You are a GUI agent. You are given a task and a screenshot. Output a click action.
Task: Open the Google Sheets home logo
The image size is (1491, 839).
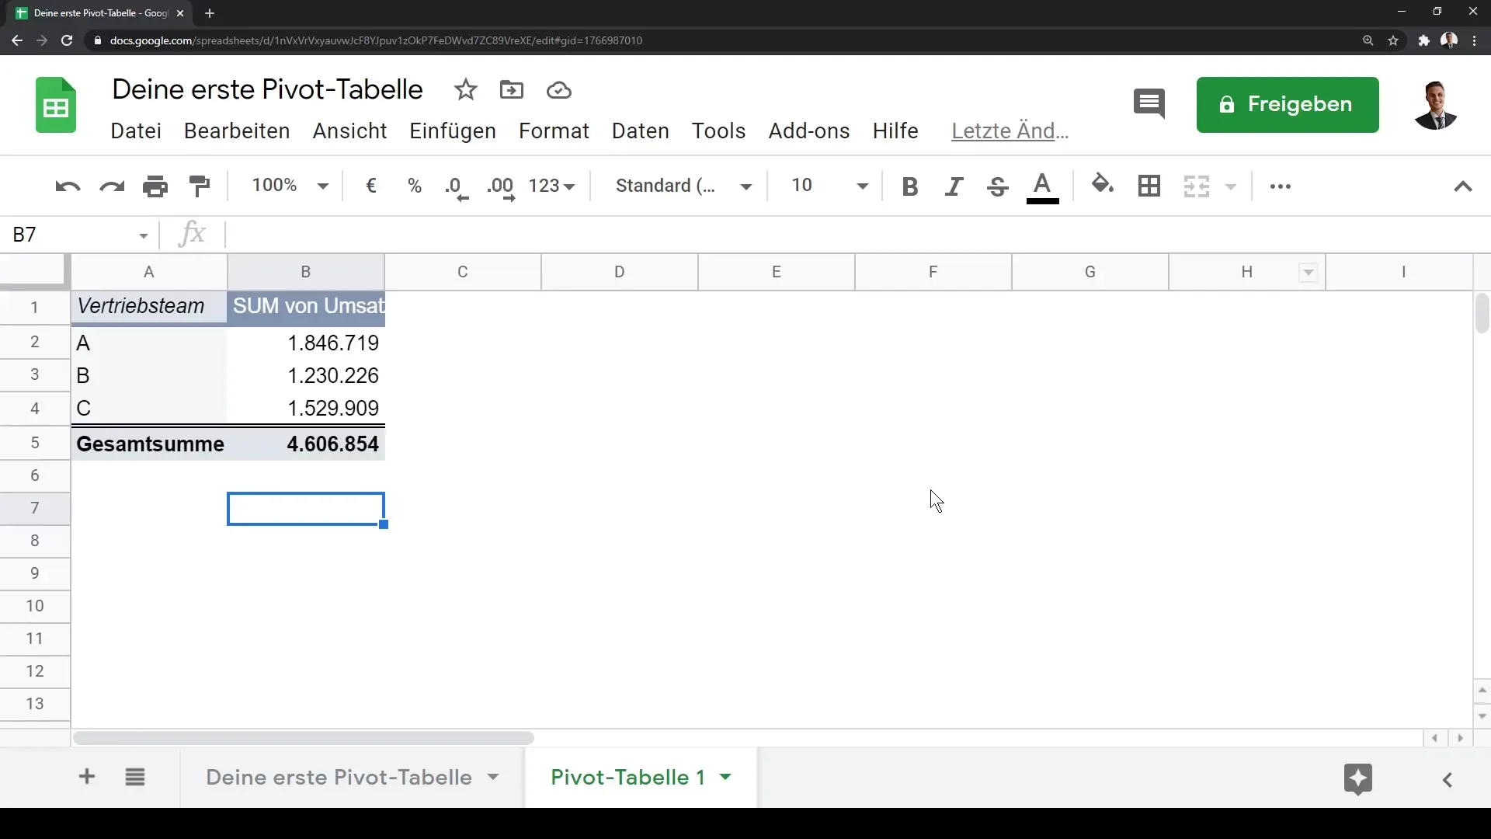pyautogui.click(x=56, y=105)
